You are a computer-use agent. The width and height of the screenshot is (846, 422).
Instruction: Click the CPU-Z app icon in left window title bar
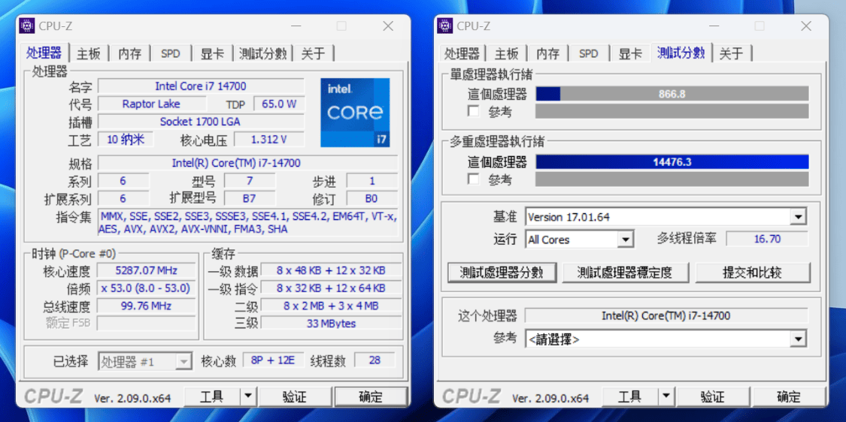pos(26,26)
